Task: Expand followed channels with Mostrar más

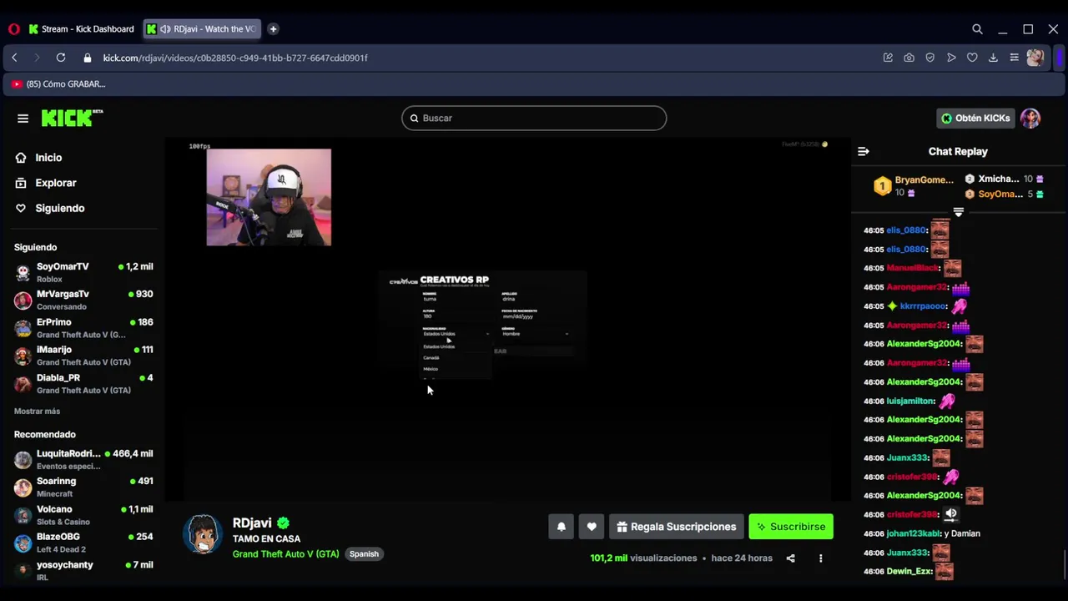Action: (37, 412)
